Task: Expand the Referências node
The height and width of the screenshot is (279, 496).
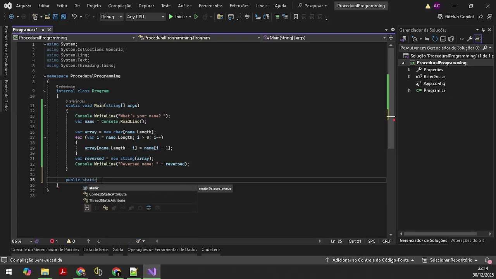Action: 409,77
